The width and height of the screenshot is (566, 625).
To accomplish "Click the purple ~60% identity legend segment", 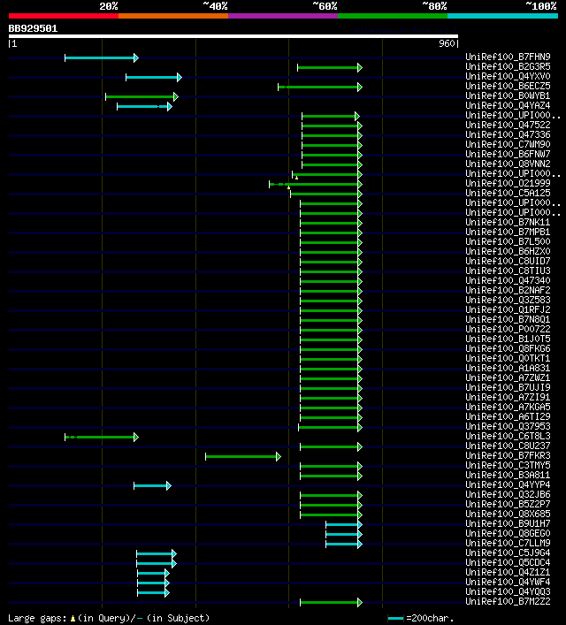I will pyautogui.click(x=283, y=16).
